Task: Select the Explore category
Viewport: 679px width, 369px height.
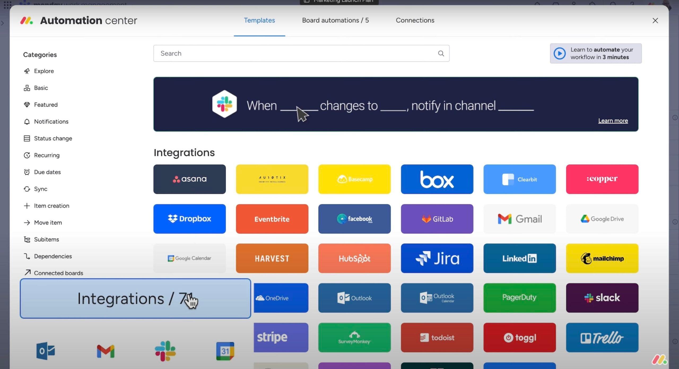Action: (x=39, y=71)
